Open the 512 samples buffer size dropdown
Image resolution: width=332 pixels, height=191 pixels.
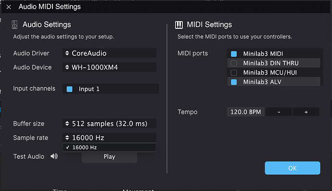pos(110,124)
